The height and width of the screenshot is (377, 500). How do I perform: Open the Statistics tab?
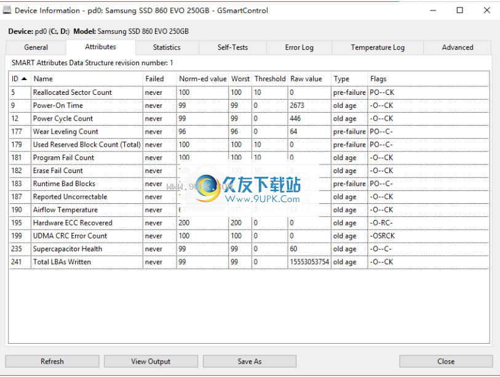tap(167, 47)
